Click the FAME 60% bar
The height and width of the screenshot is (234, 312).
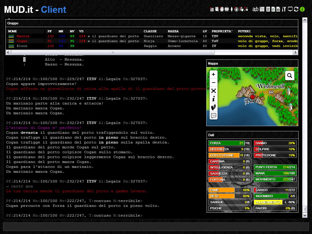tap(230, 190)
